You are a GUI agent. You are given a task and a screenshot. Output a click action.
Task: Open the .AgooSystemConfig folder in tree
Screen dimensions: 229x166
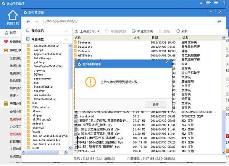tap(43, 46)
